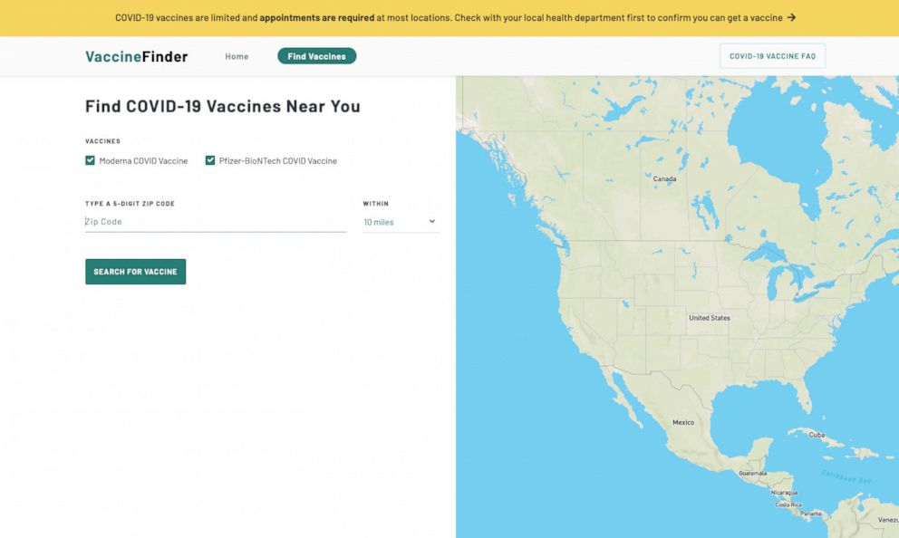
Task: Select the Find Vaccines navigation tab
Action: (317, 56)
